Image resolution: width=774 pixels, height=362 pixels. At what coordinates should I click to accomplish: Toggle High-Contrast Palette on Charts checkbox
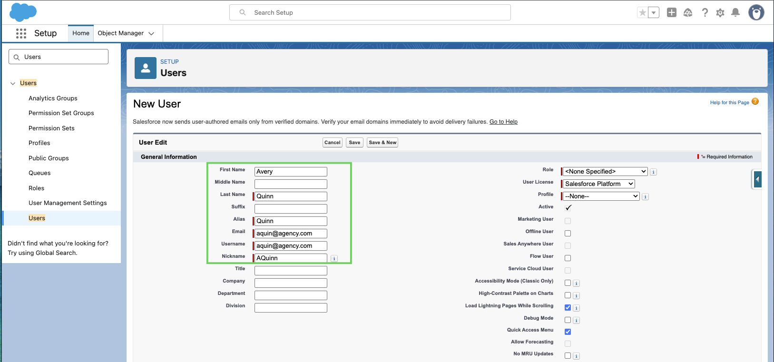pyautogui.click(x=568, y=295)
